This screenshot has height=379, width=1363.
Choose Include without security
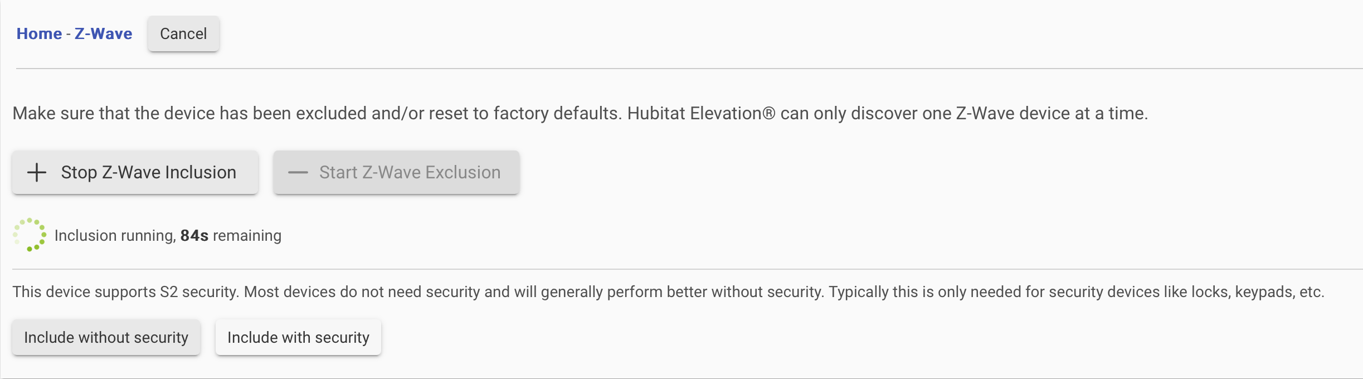(x=106, y=337)
